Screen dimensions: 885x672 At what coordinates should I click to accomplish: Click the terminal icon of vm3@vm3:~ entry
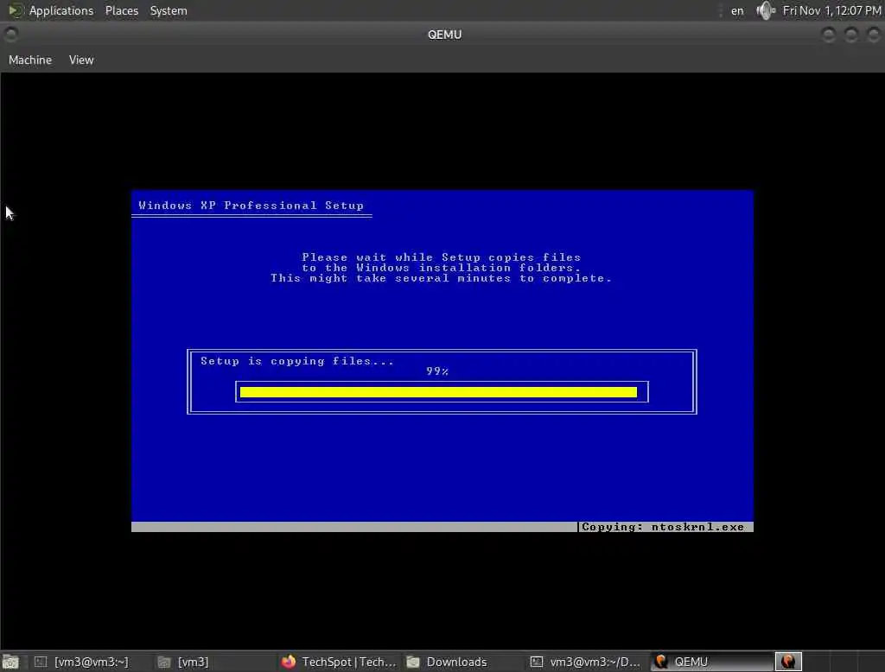tap(41, 662)
